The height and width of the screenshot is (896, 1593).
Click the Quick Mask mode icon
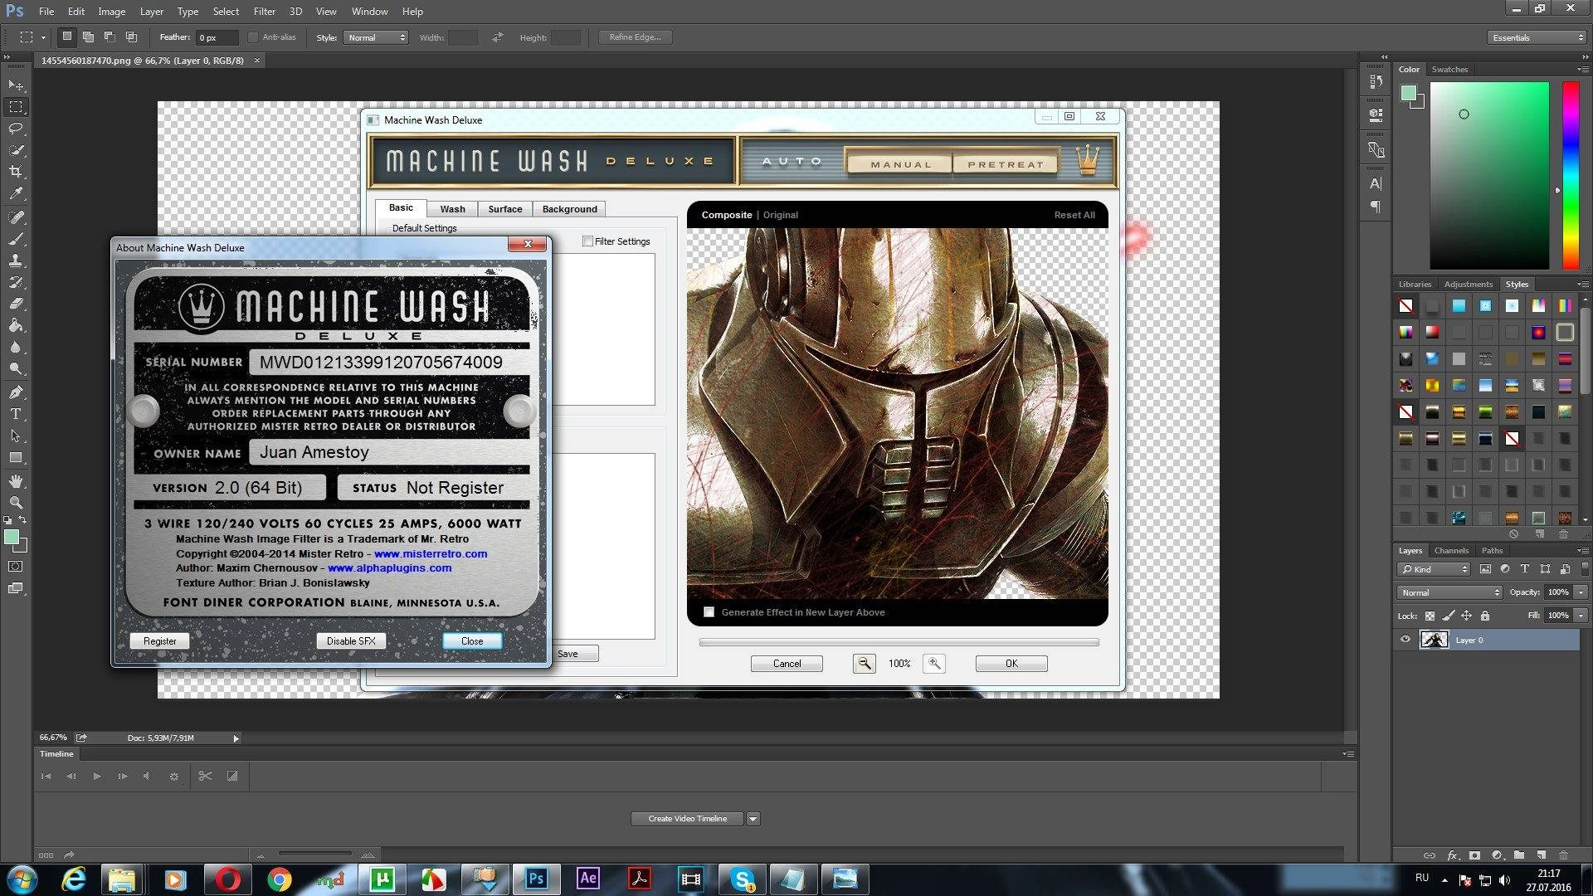pos(16,567)
